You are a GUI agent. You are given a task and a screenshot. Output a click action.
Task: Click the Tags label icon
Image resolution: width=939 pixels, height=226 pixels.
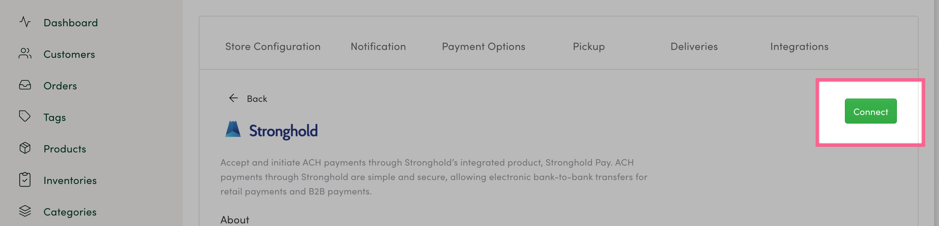click(x=25, y=117)
